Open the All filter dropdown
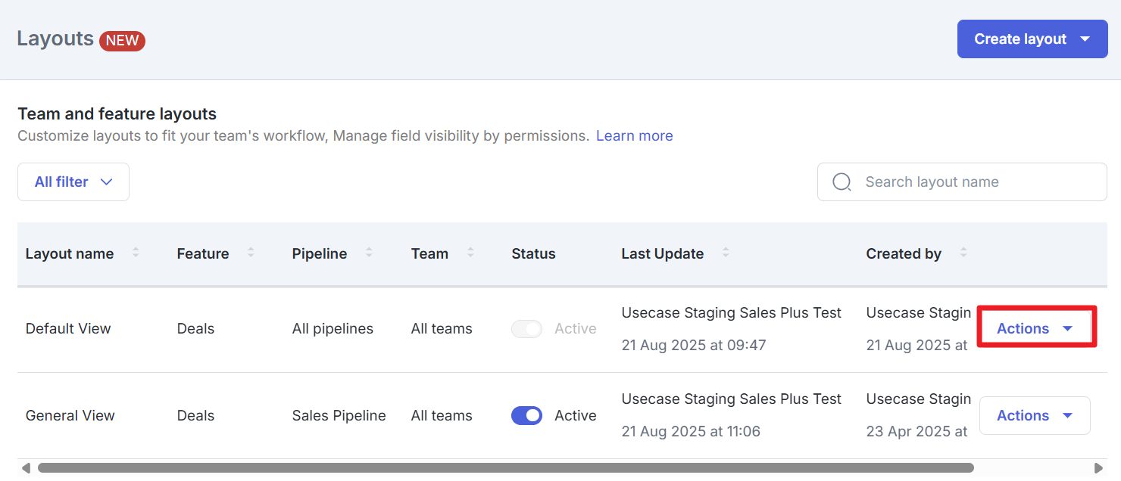 pyautogui.click(x=73, y=182)
